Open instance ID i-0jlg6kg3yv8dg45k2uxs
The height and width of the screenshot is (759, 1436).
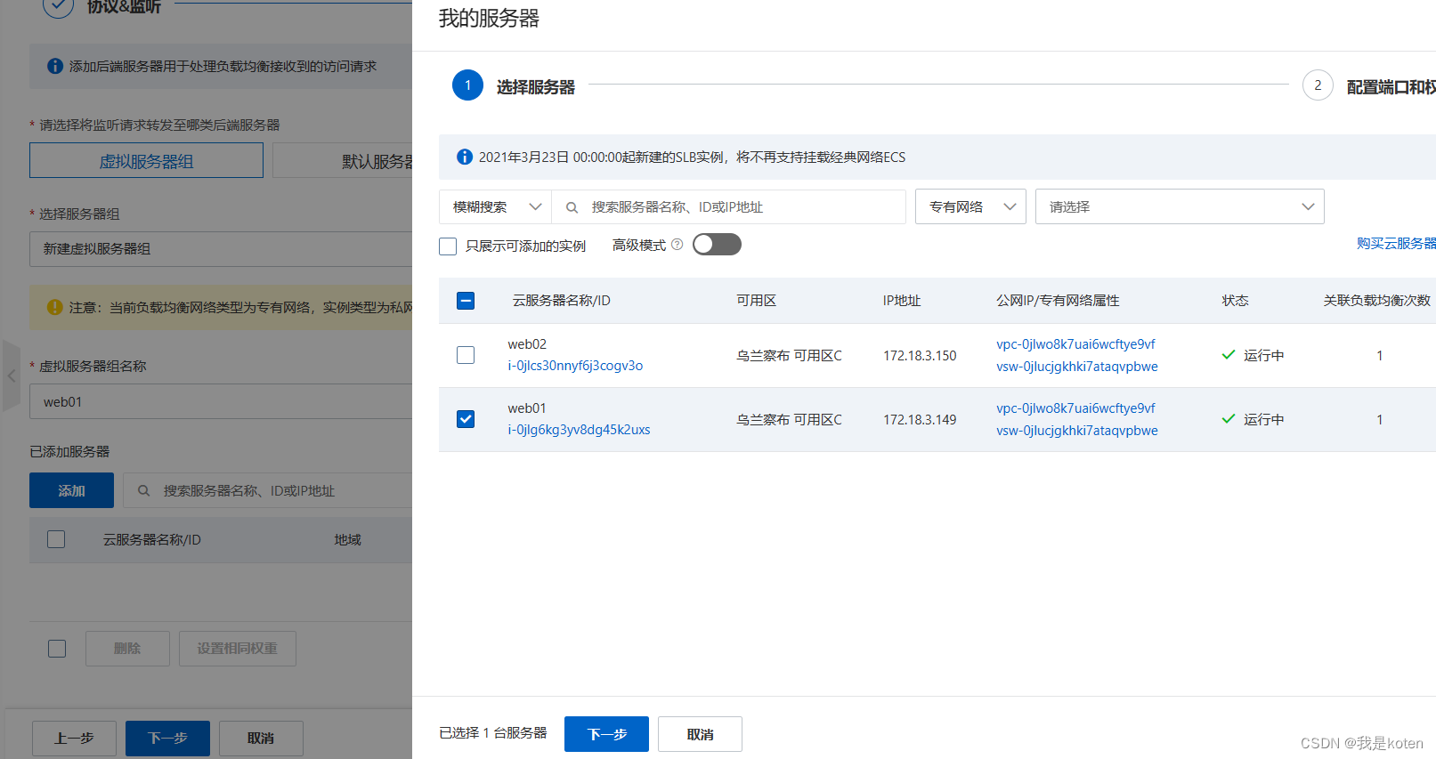coord(579,430)
